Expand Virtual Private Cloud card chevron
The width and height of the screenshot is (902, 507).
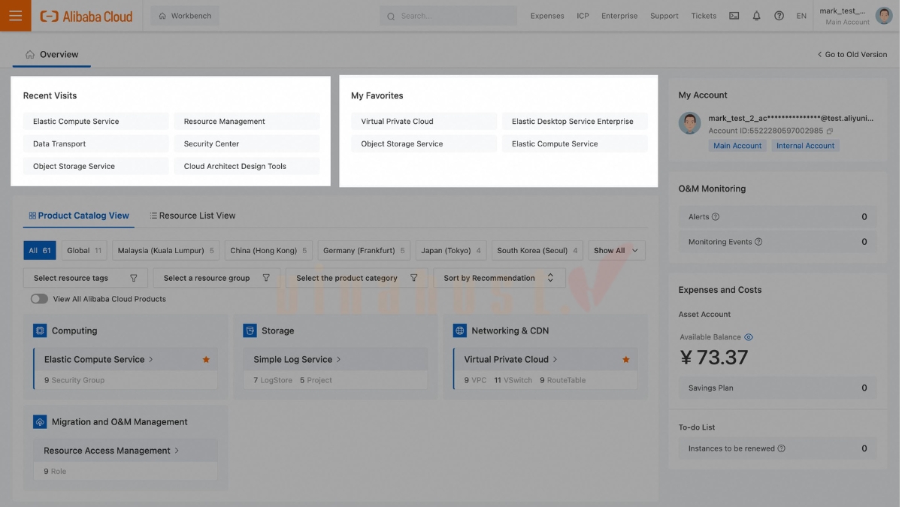(x=555, y=360)
